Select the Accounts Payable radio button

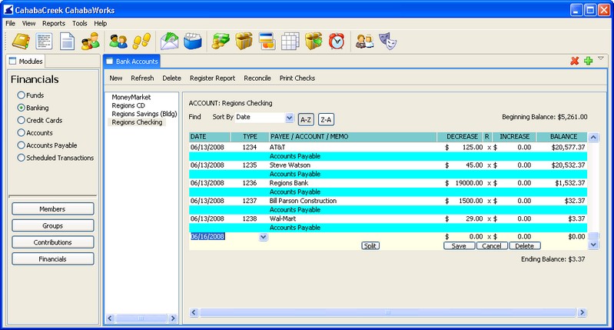pyautogui.click(x=22, y=145)
